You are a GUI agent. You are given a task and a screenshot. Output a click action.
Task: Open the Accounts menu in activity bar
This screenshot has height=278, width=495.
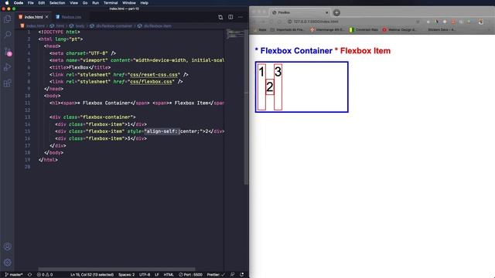pyautogui.click(x=7, y=247)
